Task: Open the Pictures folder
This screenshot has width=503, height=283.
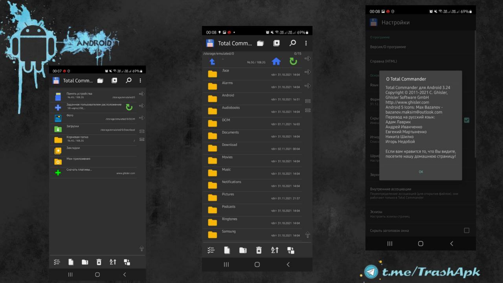Action: point(252,197)
